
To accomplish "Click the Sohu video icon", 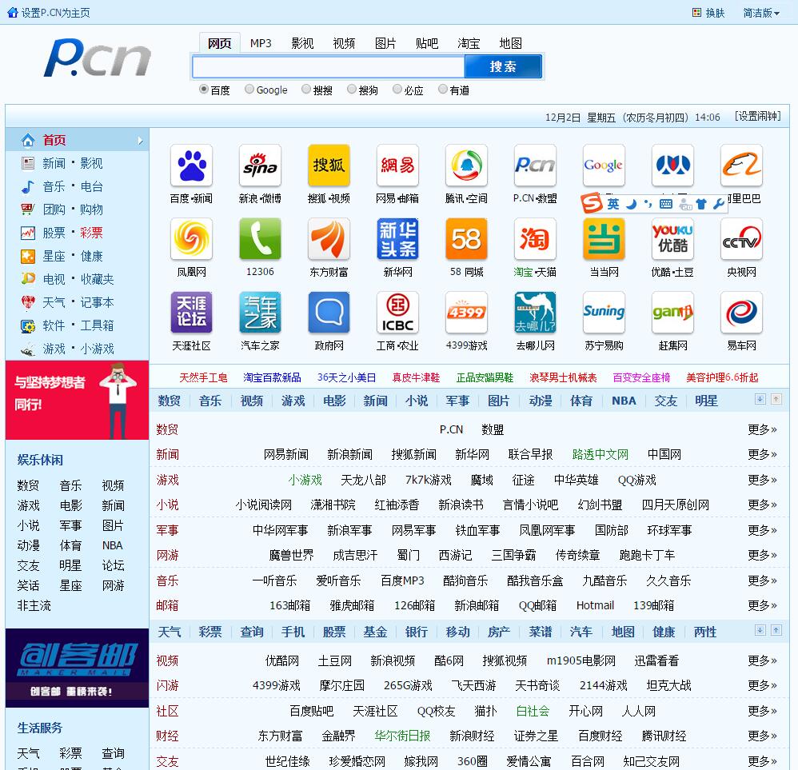I will coord(329,166).
